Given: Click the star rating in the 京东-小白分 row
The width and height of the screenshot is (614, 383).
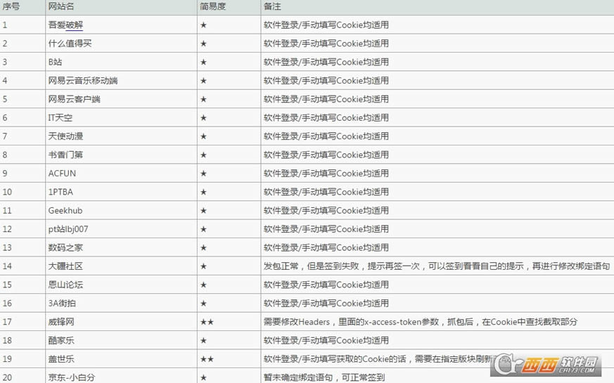Looking at the screenshot, I should point(203,377).
